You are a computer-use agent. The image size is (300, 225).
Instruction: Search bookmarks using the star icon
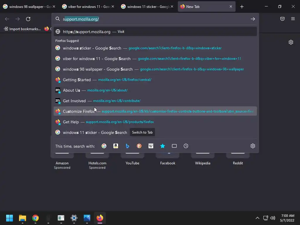pyautogui.click(x=162, y=146)
